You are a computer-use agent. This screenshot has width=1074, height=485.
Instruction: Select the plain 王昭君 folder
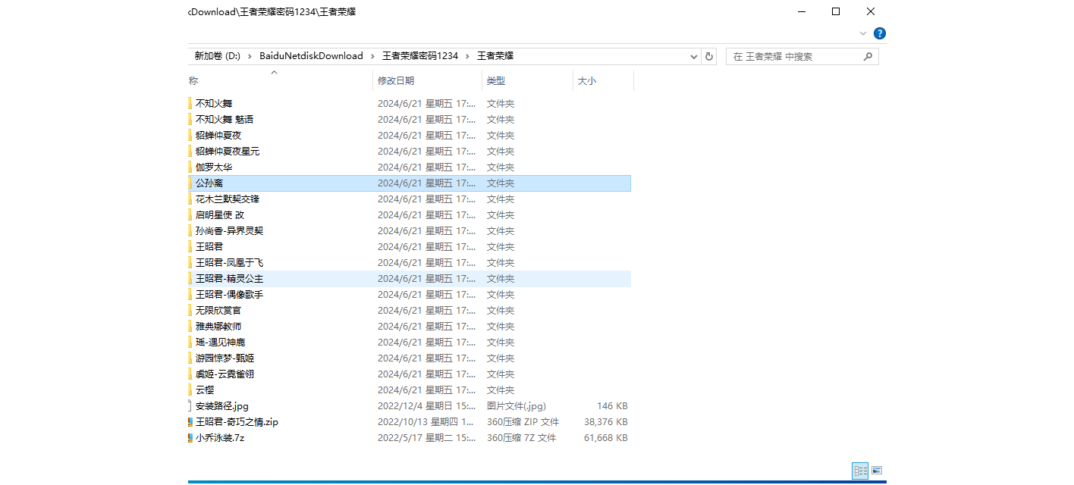[x=209, y=246]
